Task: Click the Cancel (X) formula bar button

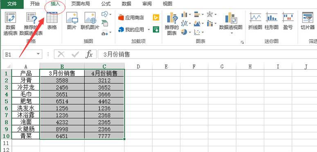Action: click(61, 54)
